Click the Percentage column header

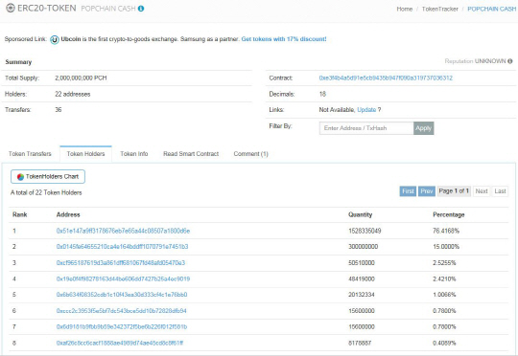(449, 214)
